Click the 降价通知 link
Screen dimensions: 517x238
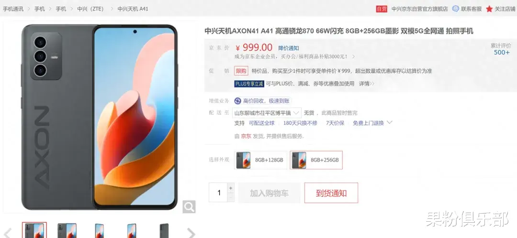point(289,48)
